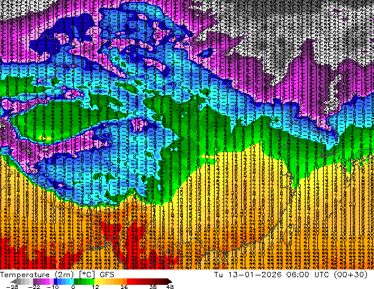The width and height of the screenshot is (374, 289).
Task: Click the '12' legend value
Action: pyautogui.click(x=96, y=287)
